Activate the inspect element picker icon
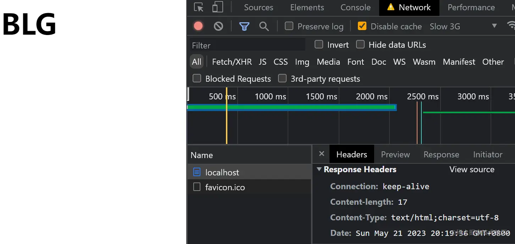Viewport: 515px width, 244px height. [x=199, y=7]
